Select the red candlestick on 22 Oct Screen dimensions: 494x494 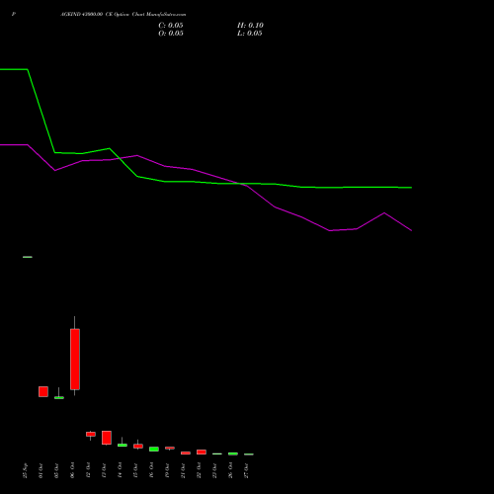click(202, 452)
